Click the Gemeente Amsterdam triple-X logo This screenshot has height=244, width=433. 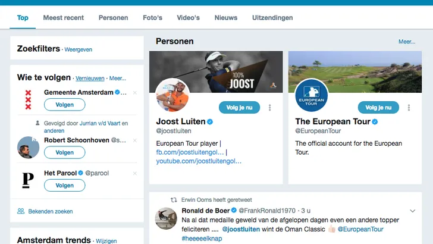click(x=28, y=99)
